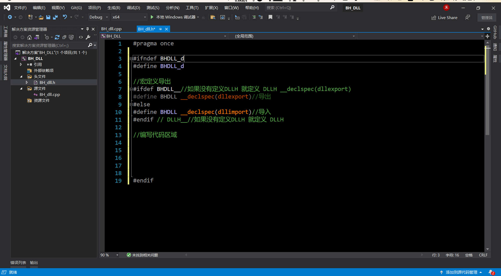Undo the last edit via toolbar icon
This screenshot has width=501, height=276.
pos(65,17)
